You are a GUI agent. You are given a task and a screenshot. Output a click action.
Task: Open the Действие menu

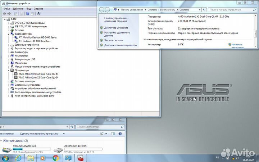click(18, 8)
